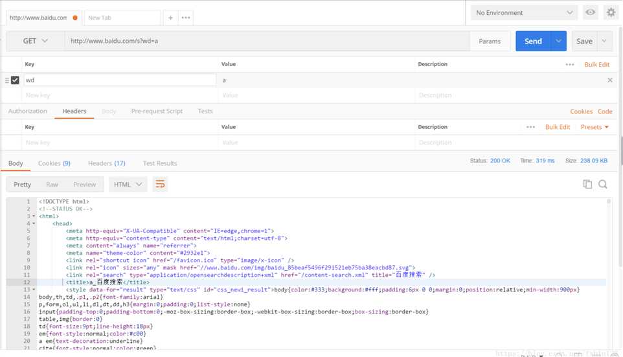Click the drag handle of wd row

pyautogui.click(x=6, y=80)
